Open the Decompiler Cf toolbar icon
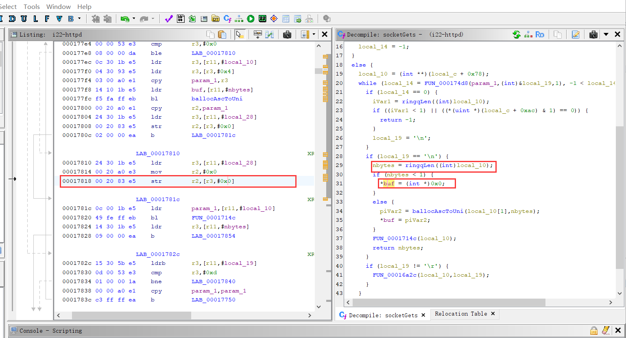The image size is (626, 338). point(227,19)
